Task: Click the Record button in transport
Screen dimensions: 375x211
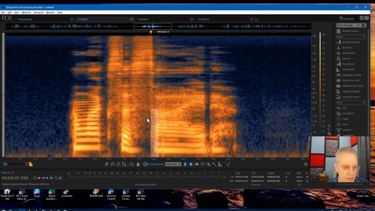Action: [39, 178]
